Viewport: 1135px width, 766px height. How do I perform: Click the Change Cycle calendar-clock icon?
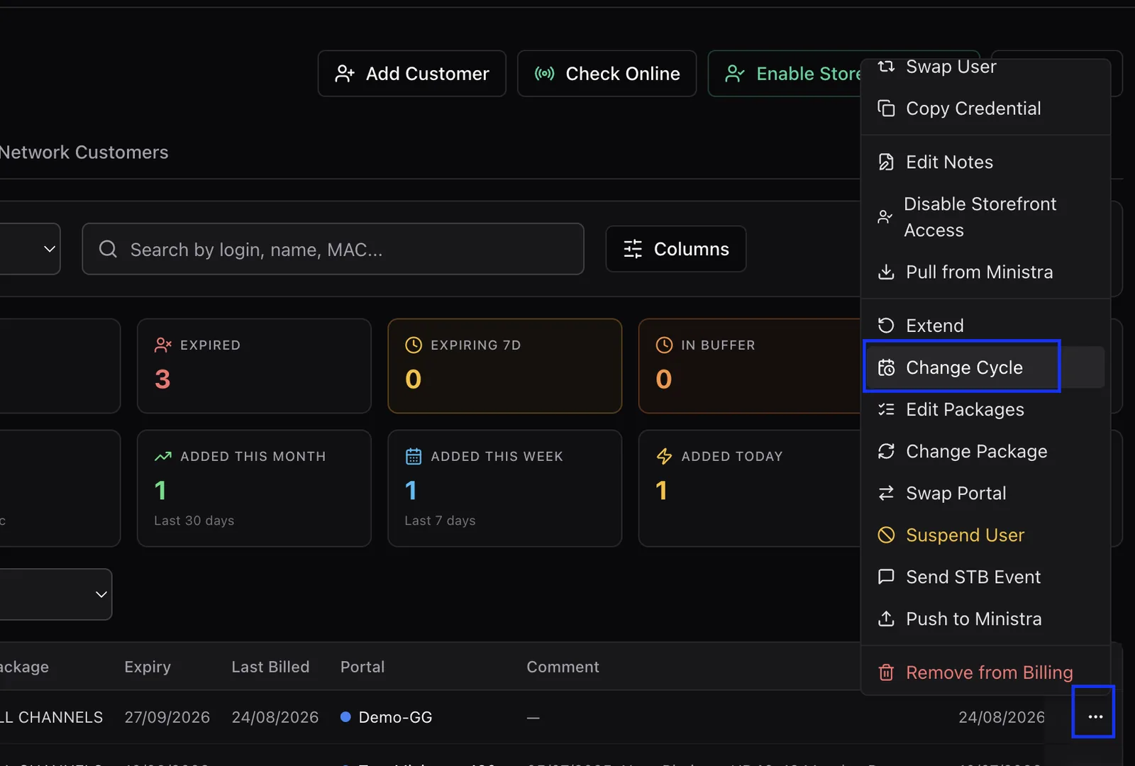point(886,367)
